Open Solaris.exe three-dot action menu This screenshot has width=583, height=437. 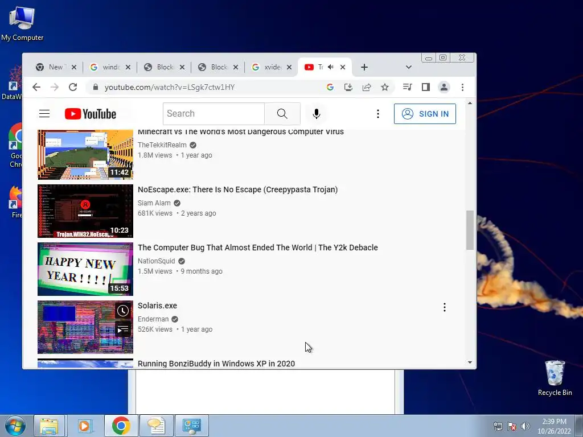click(444, 307)
